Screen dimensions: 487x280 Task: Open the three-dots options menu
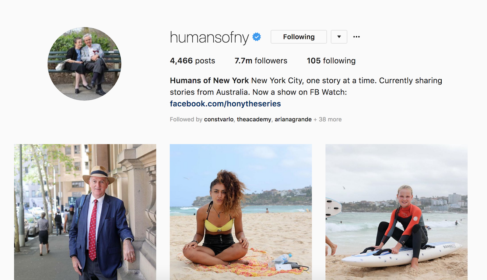pos(356,37)
